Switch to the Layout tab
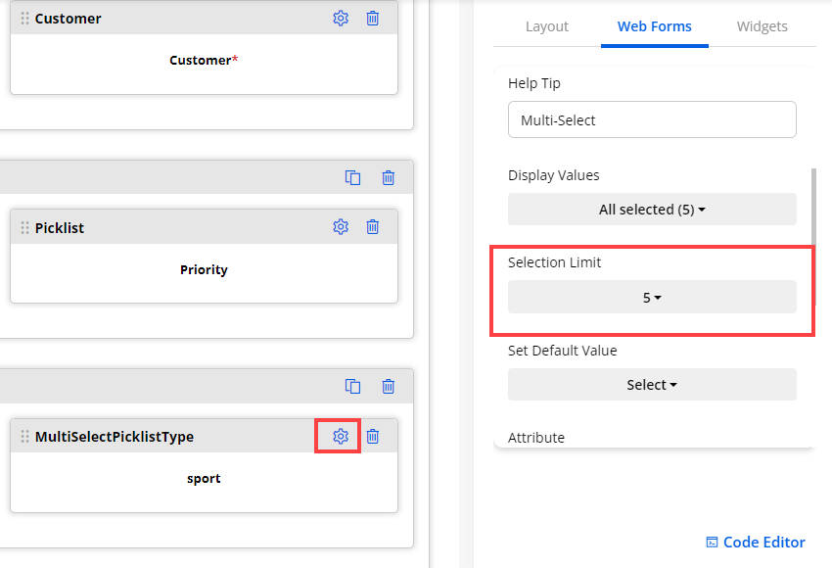832x568 pixels. pos(547,26)
